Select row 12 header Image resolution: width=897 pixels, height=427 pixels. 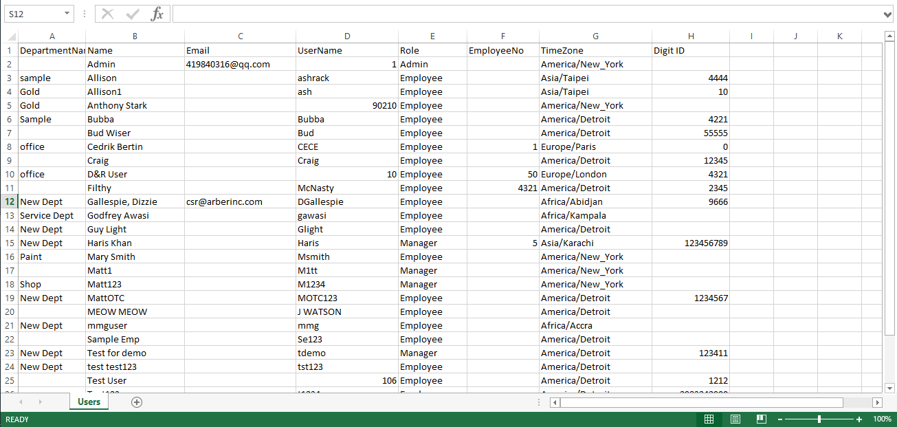[10, 201]
